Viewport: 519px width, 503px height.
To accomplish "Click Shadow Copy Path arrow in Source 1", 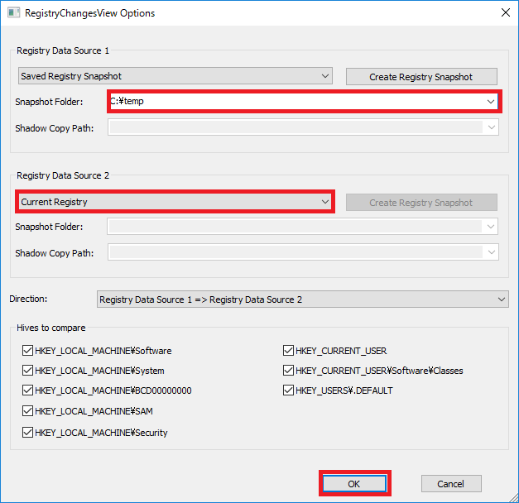I will pyautogui.click(x=491, y=127).
